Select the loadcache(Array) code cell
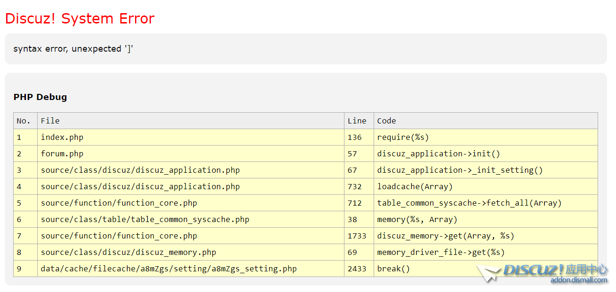 [486, 186]
